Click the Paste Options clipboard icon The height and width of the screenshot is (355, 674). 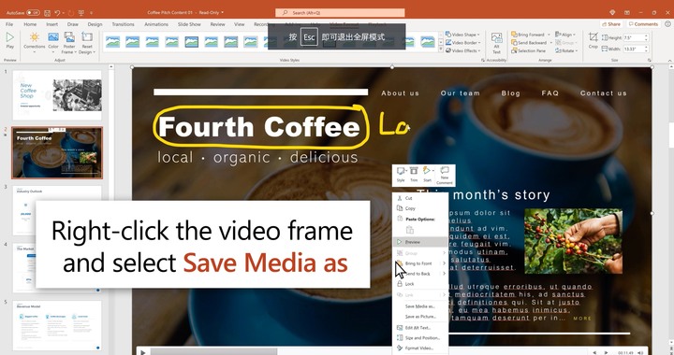pyautogui.click(x=410, y=230)
